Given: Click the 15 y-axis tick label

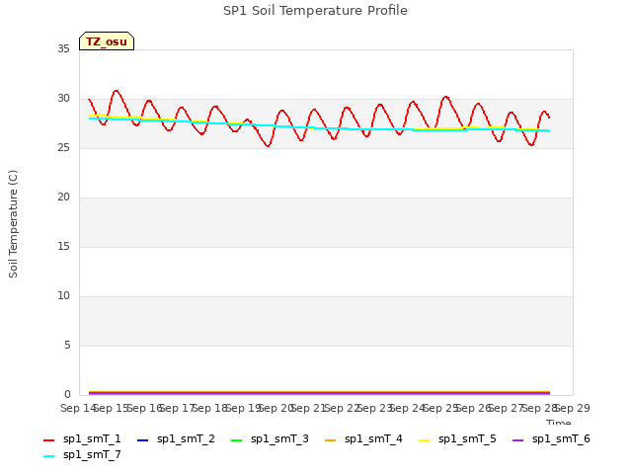Looking at the screenshot, I should (x=63, y=246).
